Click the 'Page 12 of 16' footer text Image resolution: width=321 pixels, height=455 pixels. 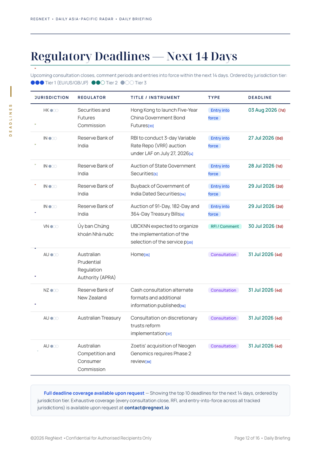247,438
